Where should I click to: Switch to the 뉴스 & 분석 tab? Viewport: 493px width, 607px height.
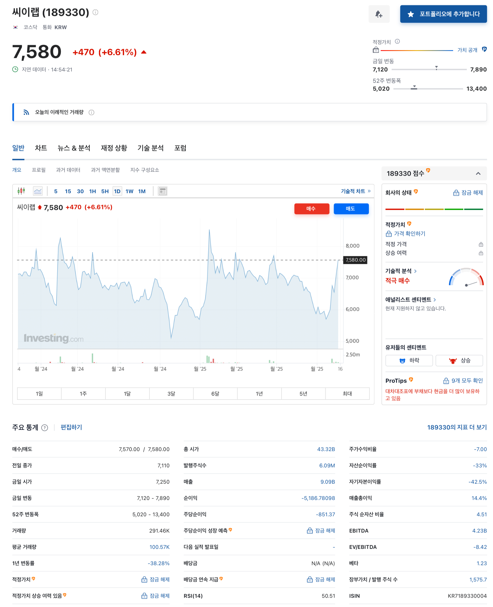click(74, 148)
